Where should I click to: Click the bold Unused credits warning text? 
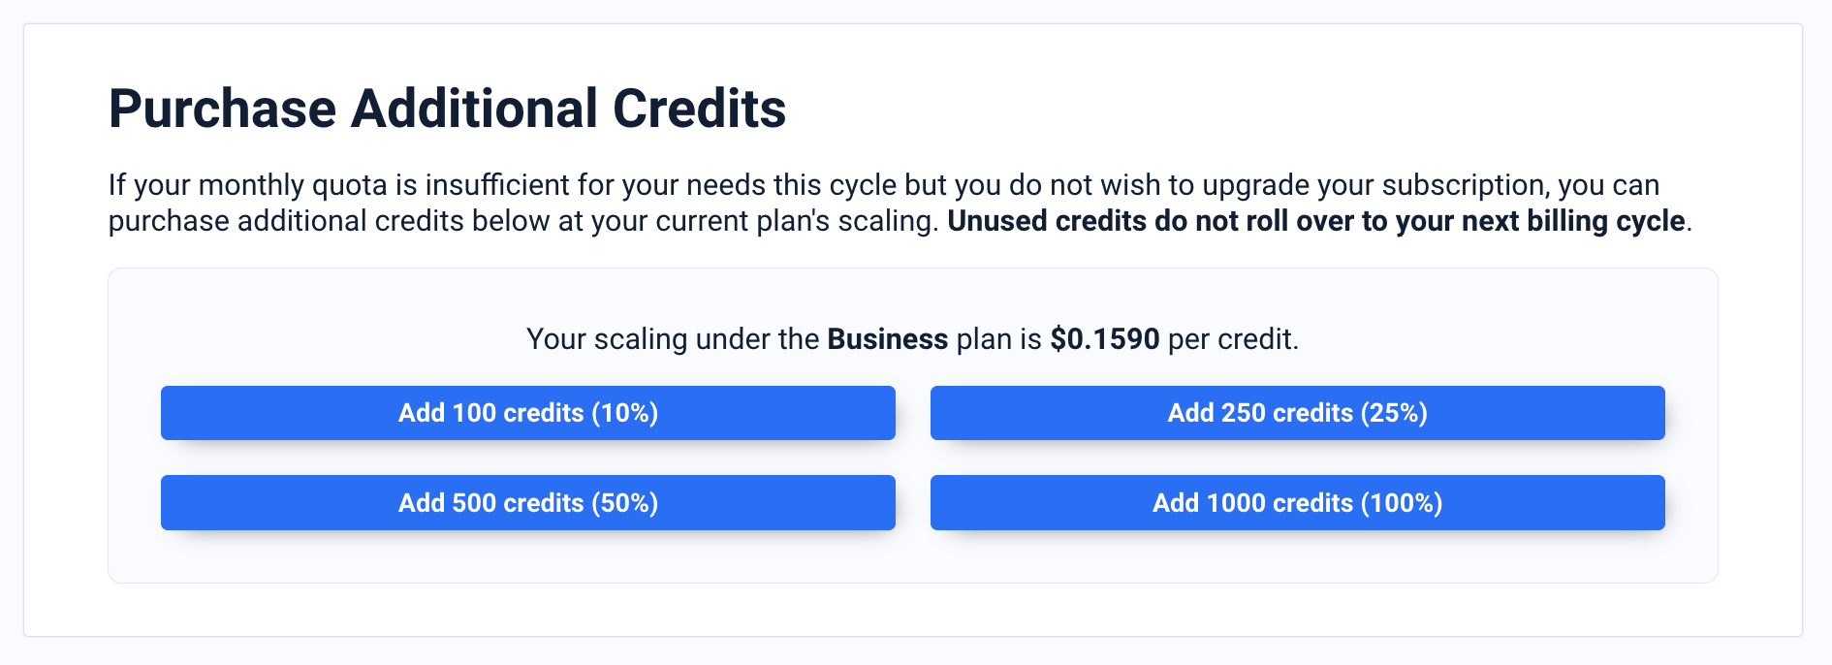[1316, 221]
